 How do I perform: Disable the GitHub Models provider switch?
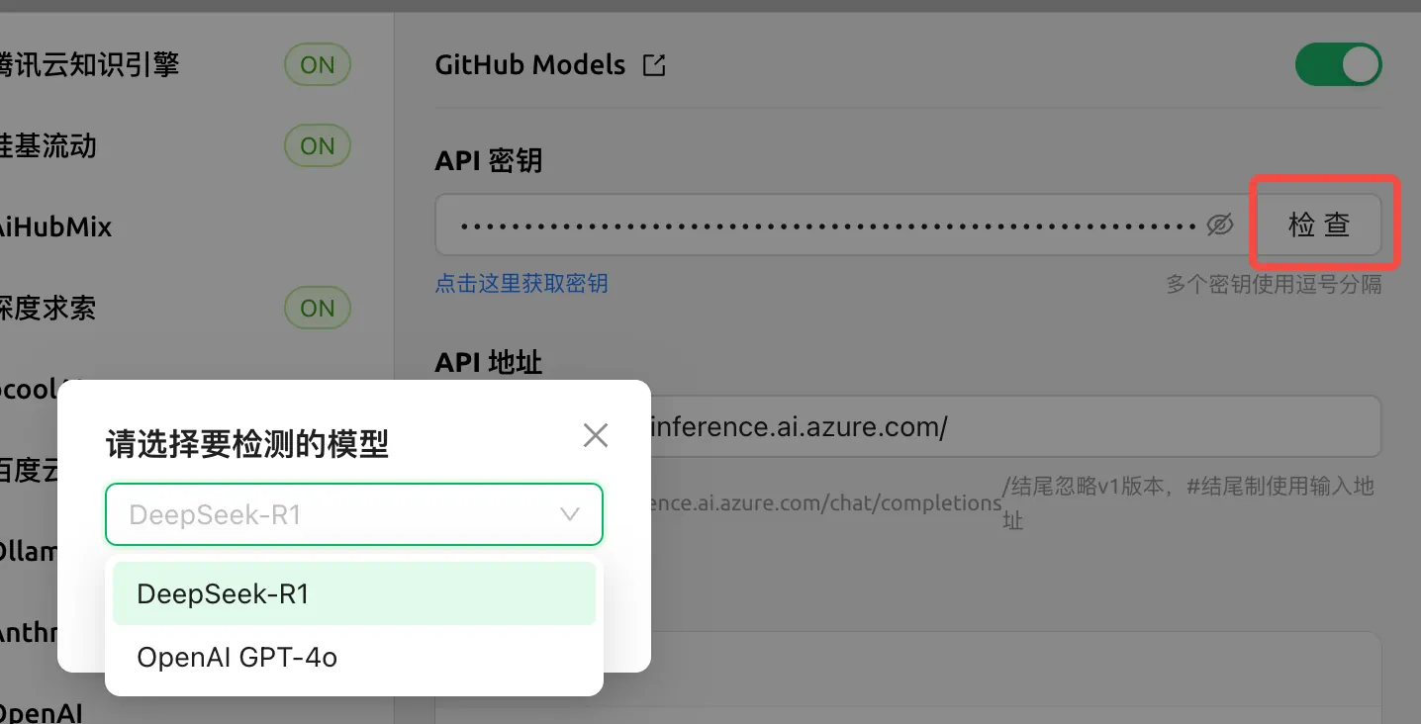(1339, 66)
